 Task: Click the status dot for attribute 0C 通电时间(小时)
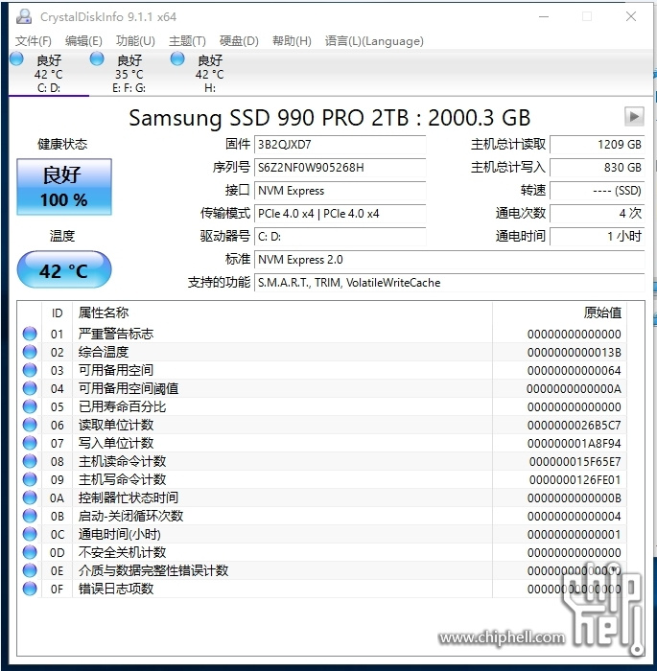point(30,534)
